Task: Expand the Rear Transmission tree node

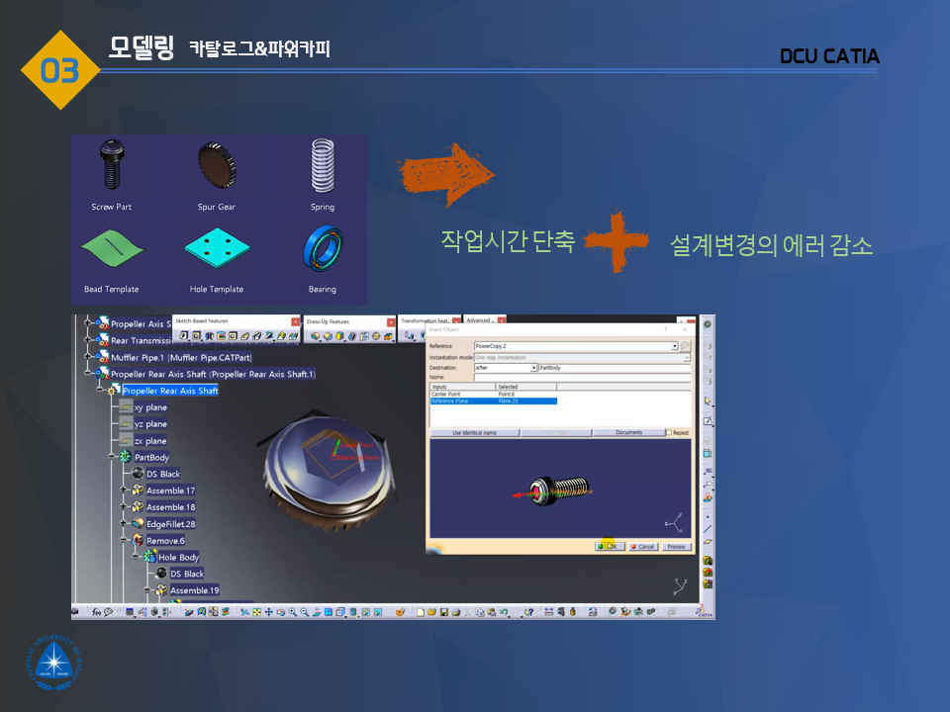Action: click(88, 340)
